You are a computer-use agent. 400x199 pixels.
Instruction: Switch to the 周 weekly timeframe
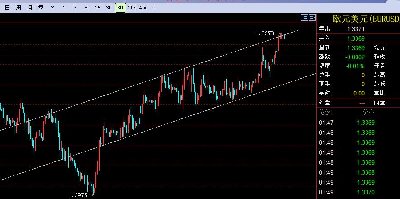click(19, 8)
